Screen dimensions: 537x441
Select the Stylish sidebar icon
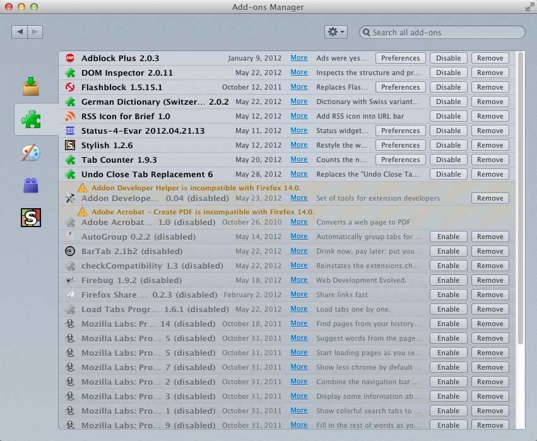coord(30,219)
